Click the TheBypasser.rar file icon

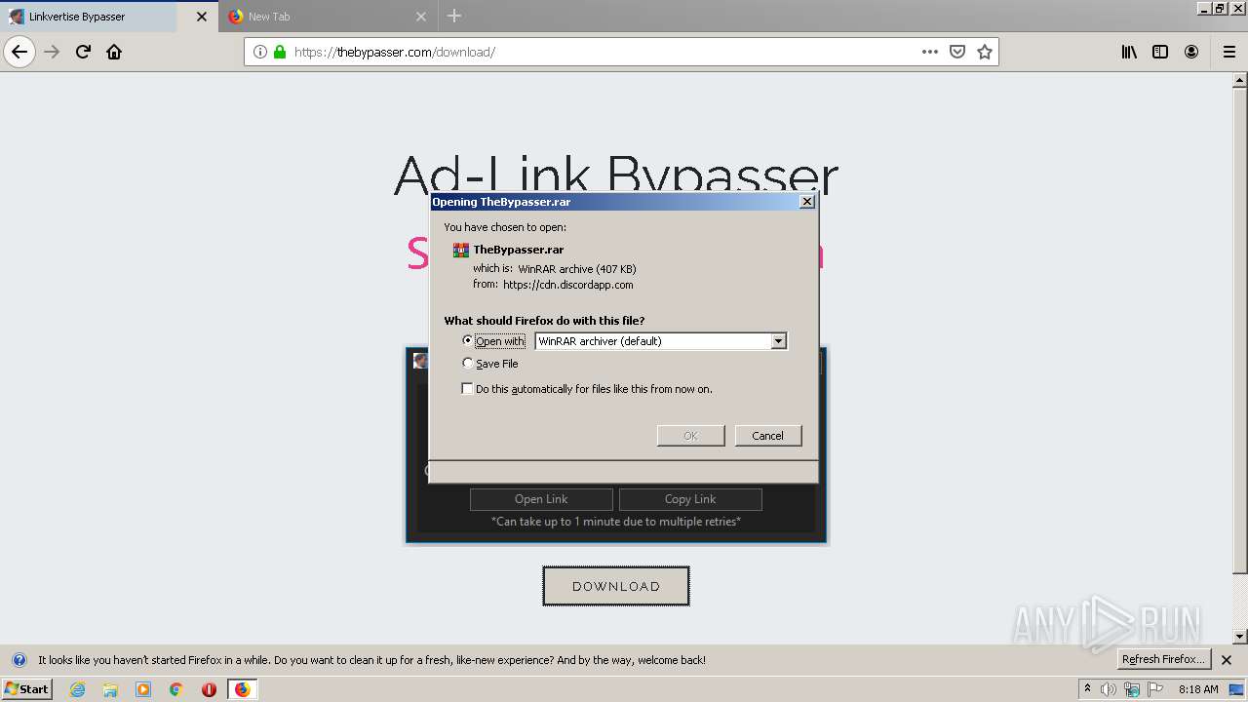461,250
